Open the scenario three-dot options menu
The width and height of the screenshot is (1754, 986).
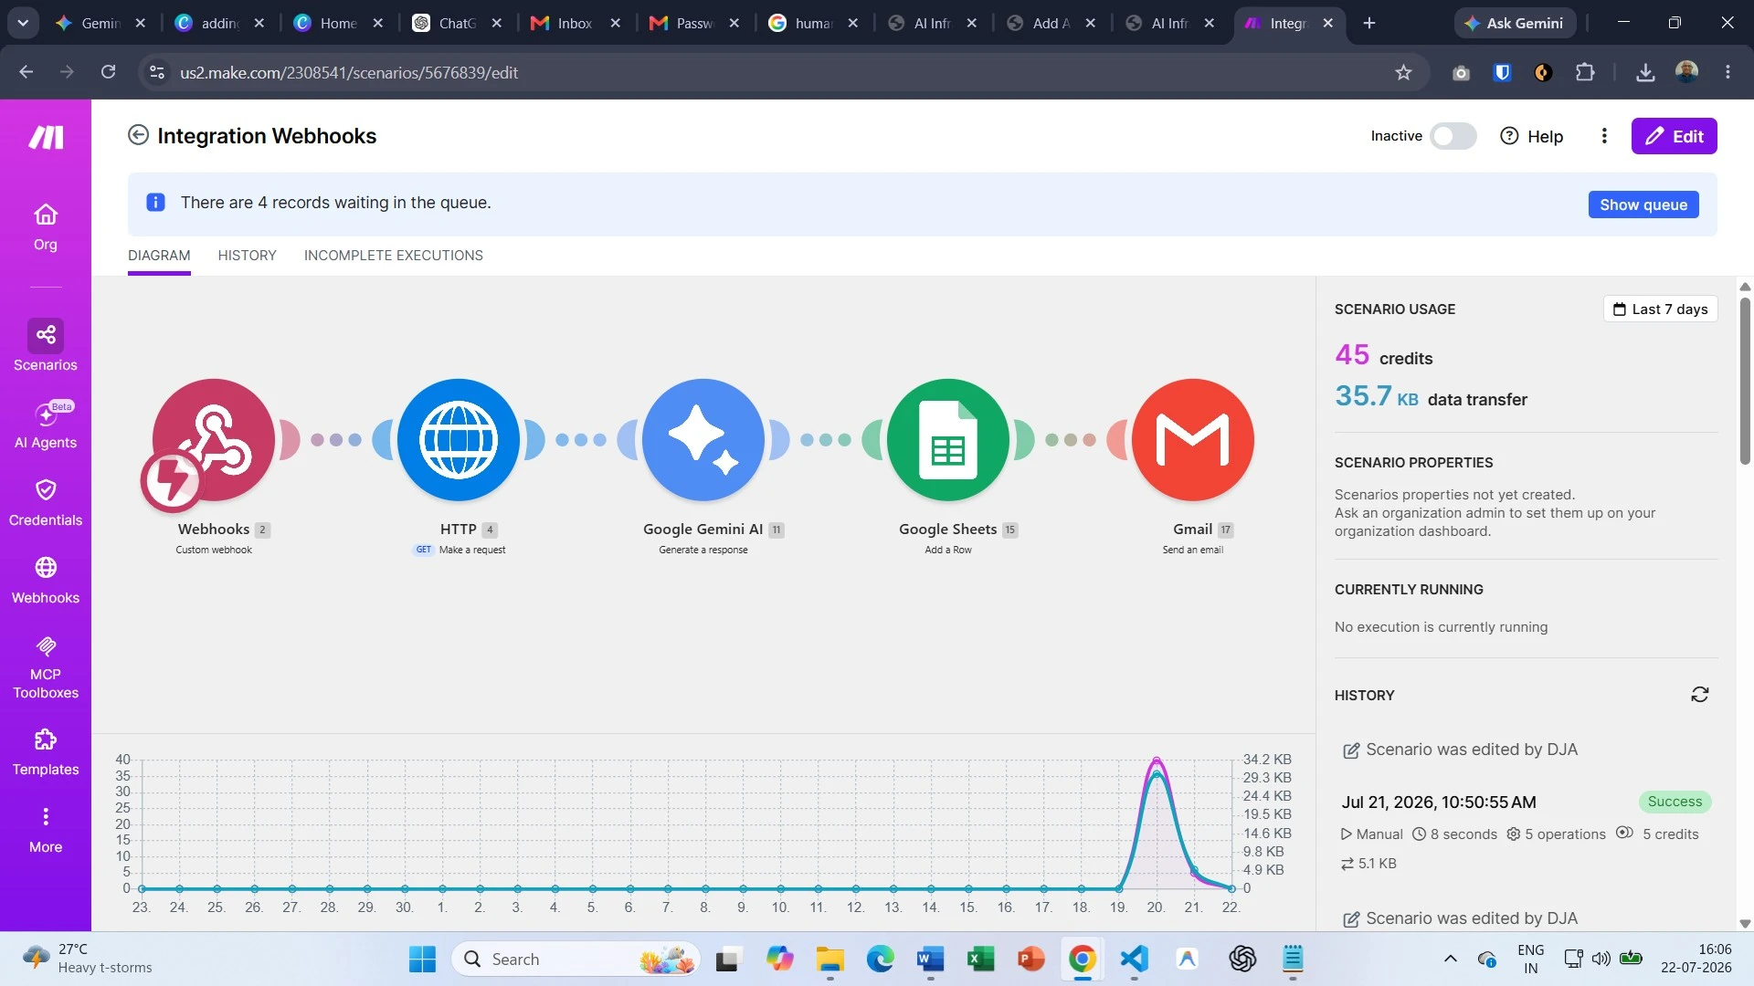pos(1604,136)
